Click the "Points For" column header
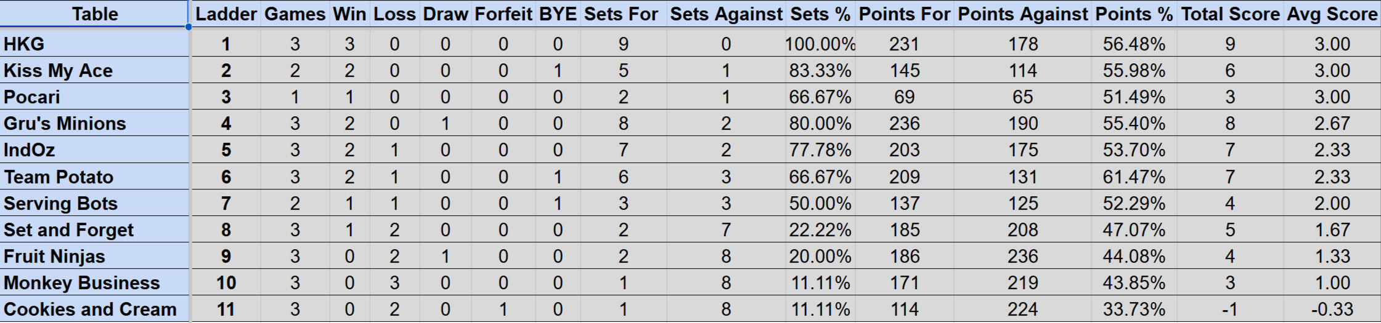Screen dimensions: 1381x323 pos(904,14)
